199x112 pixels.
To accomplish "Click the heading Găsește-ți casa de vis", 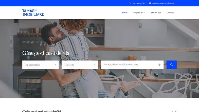I will [x=46, y=53].
